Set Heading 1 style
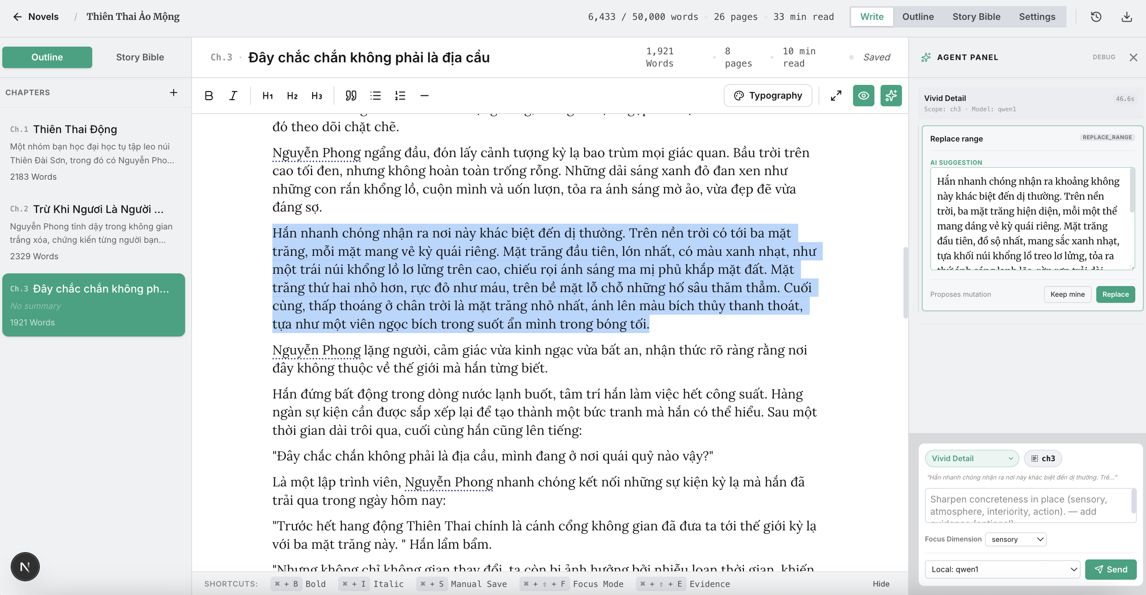This screenshot has height=595, width=1146. (268, 96)
